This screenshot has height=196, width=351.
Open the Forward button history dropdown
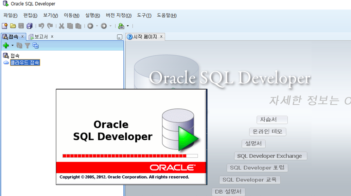(110, 26)
